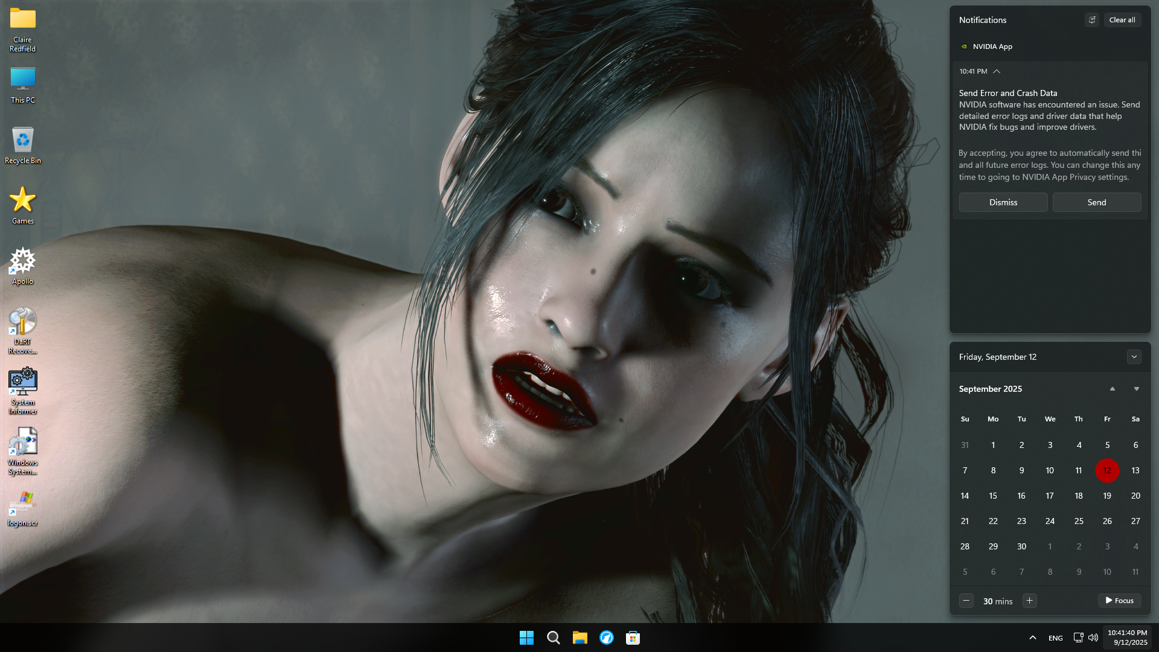Select September 15 in the calendar

coord(993,496)
